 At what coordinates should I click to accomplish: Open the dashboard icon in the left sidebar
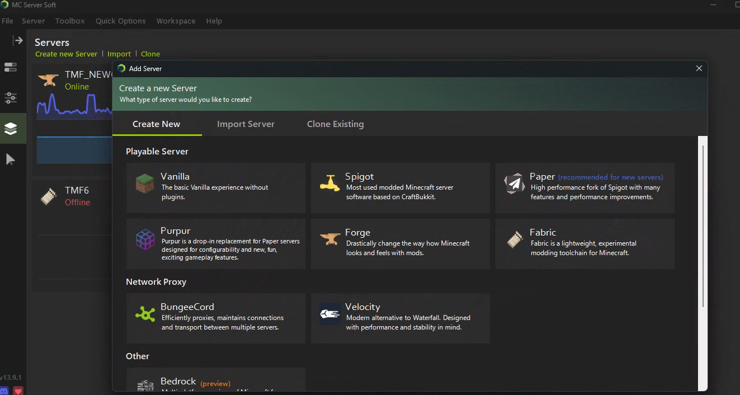coord(11,68)
